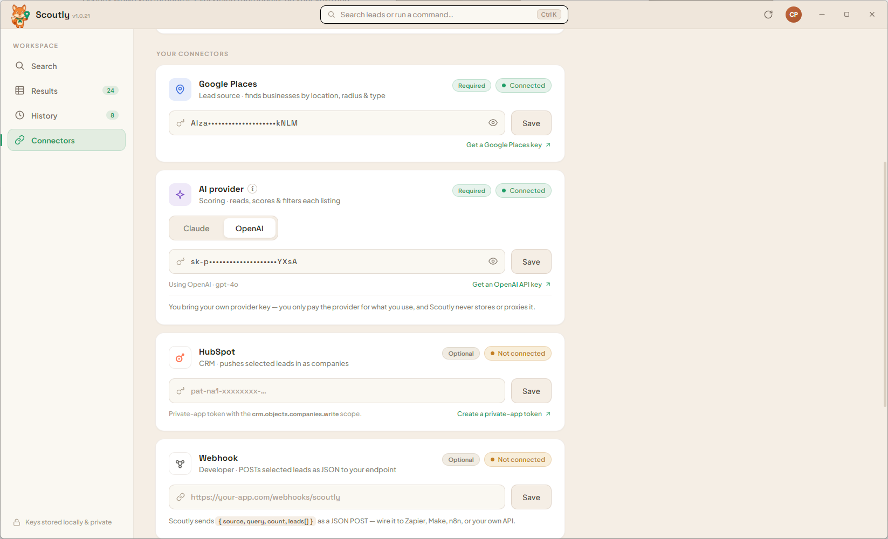Click the History count badge 8

tap(112, 115)
